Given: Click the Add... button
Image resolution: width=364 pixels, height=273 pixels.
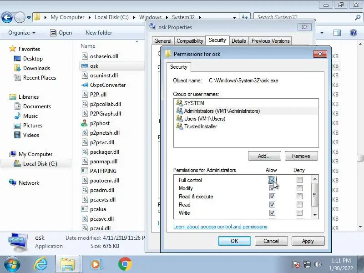Looking at the screenshot, I should [x=264, y=156].
